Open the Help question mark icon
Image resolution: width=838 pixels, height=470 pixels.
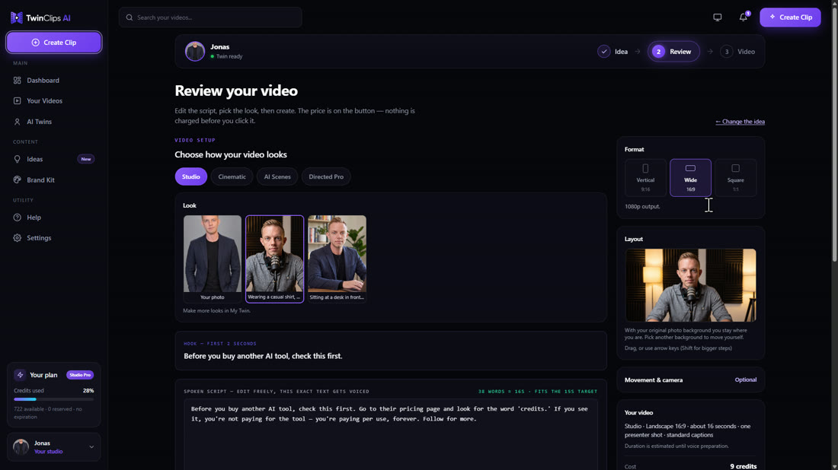click(17, 218)
